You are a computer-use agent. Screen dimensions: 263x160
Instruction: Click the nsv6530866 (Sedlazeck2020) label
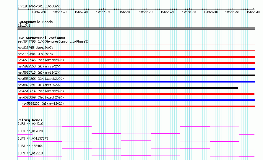(x=41, y=79)
